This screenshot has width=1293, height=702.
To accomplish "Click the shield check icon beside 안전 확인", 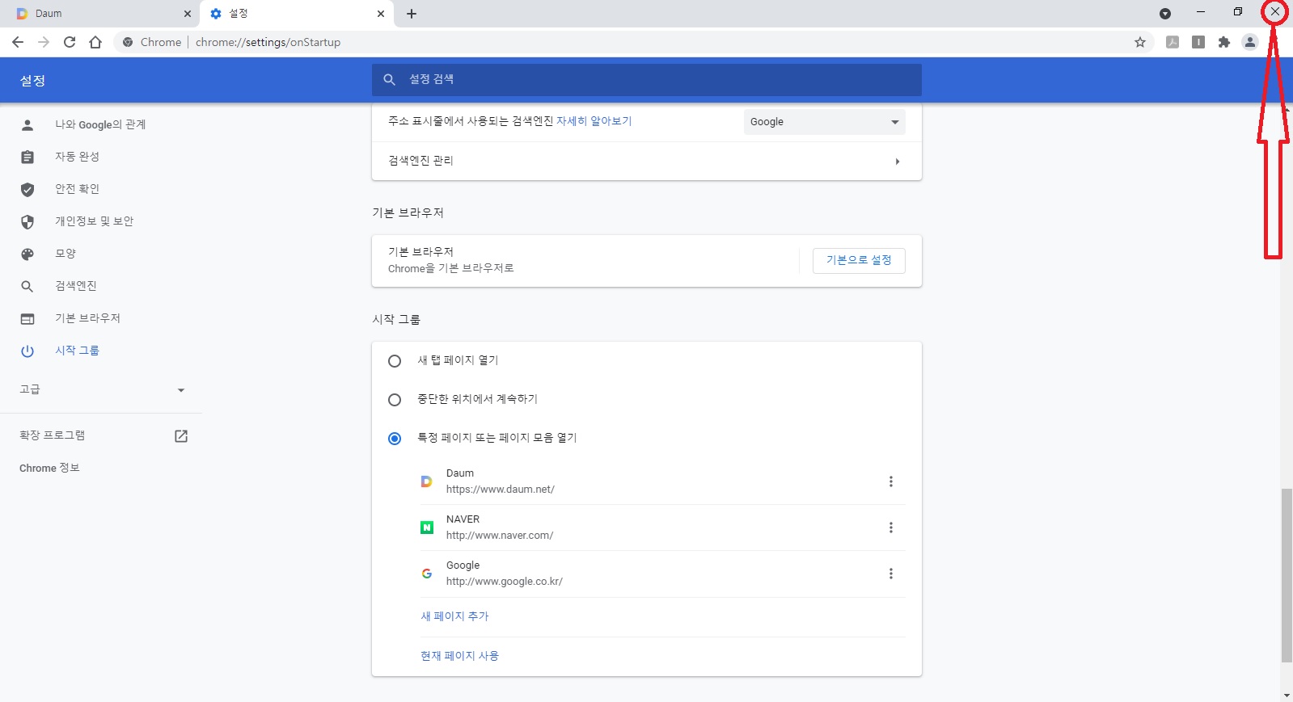I will click(x=27, y=189).
